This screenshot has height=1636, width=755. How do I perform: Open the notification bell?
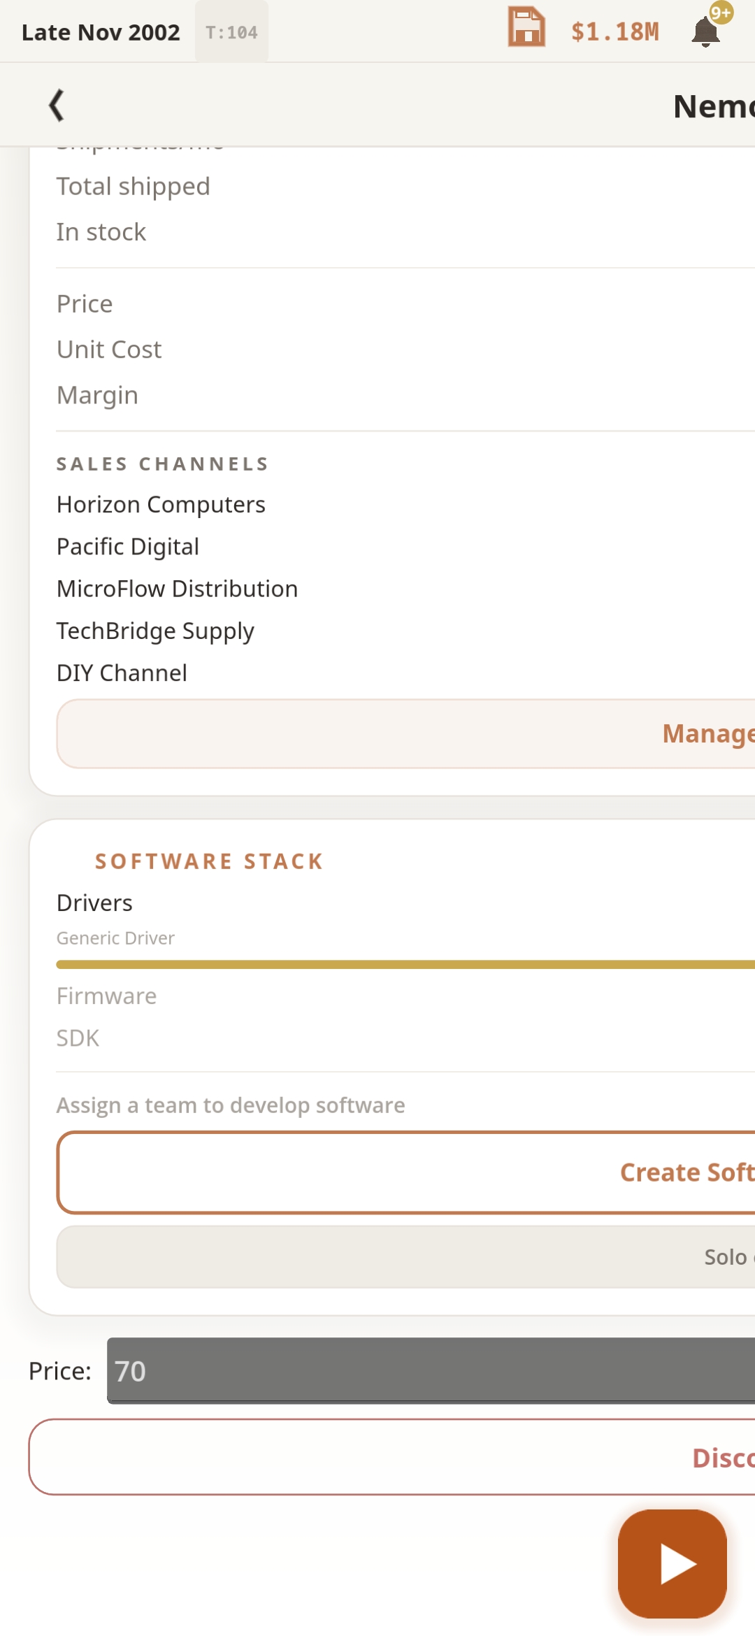pyautogui.click(x=705, y=32)
